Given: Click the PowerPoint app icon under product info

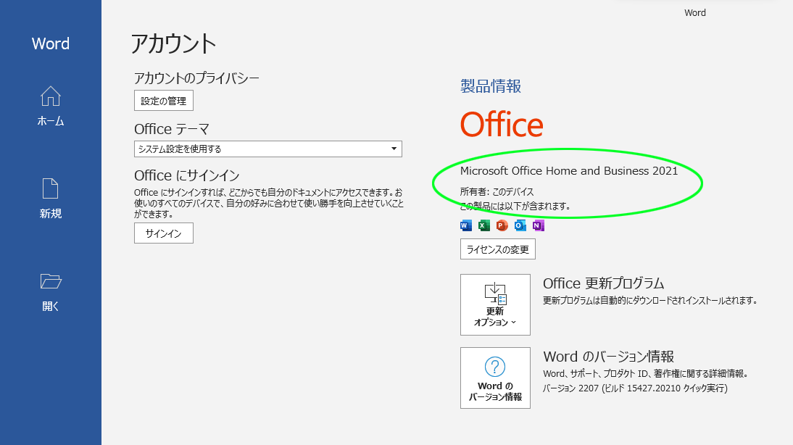Looking at the screenshot, I should click(x=502, y=225).
